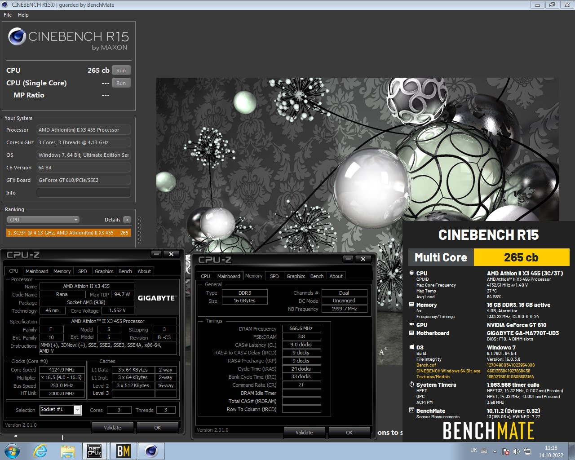
Task: Open the taskbar clock and date
Action: pos(551,451)
